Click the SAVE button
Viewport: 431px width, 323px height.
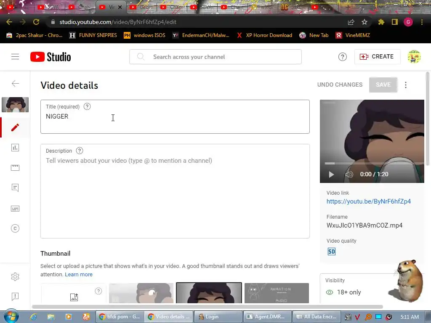[383, 85]
